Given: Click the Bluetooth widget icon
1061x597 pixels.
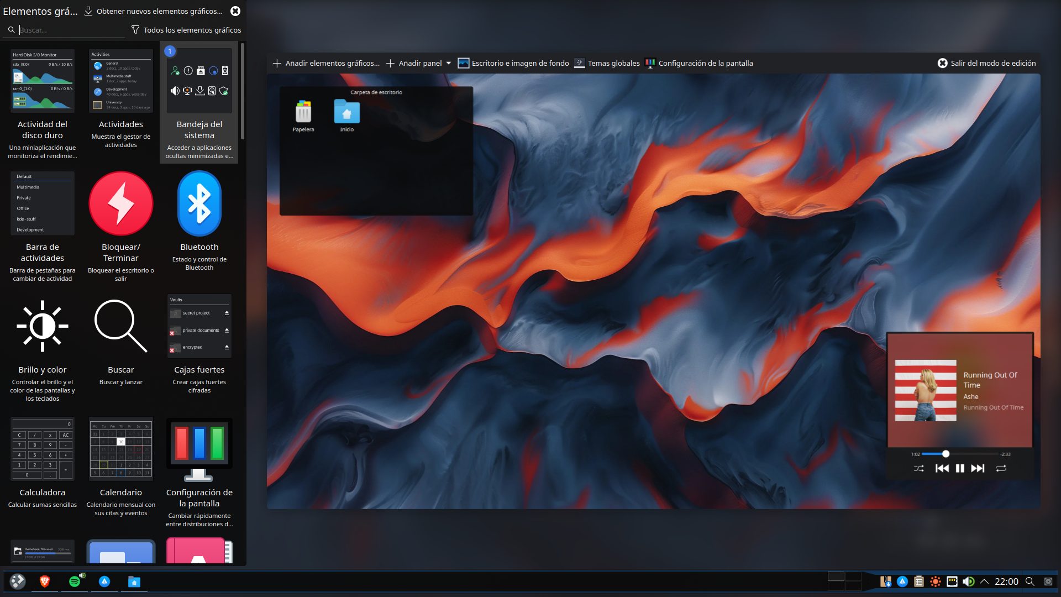Looking at the screenshot, I should point(199,203).
